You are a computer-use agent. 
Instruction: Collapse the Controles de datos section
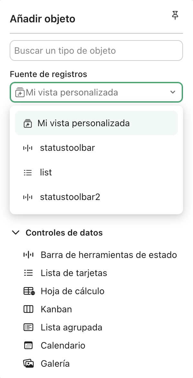point(15,232)
